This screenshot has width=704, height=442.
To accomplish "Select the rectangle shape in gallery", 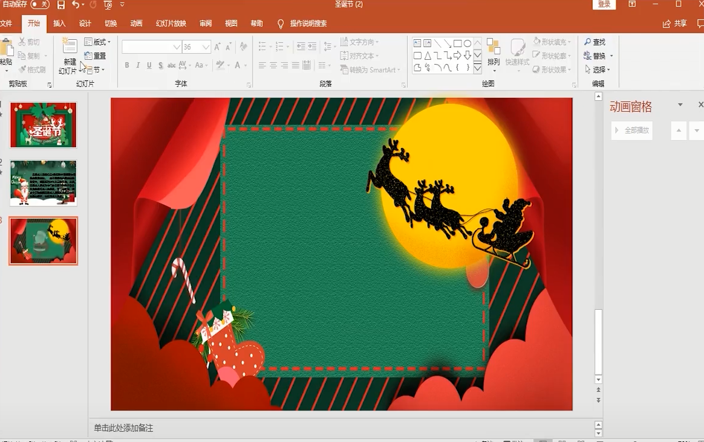I will 457,43.
